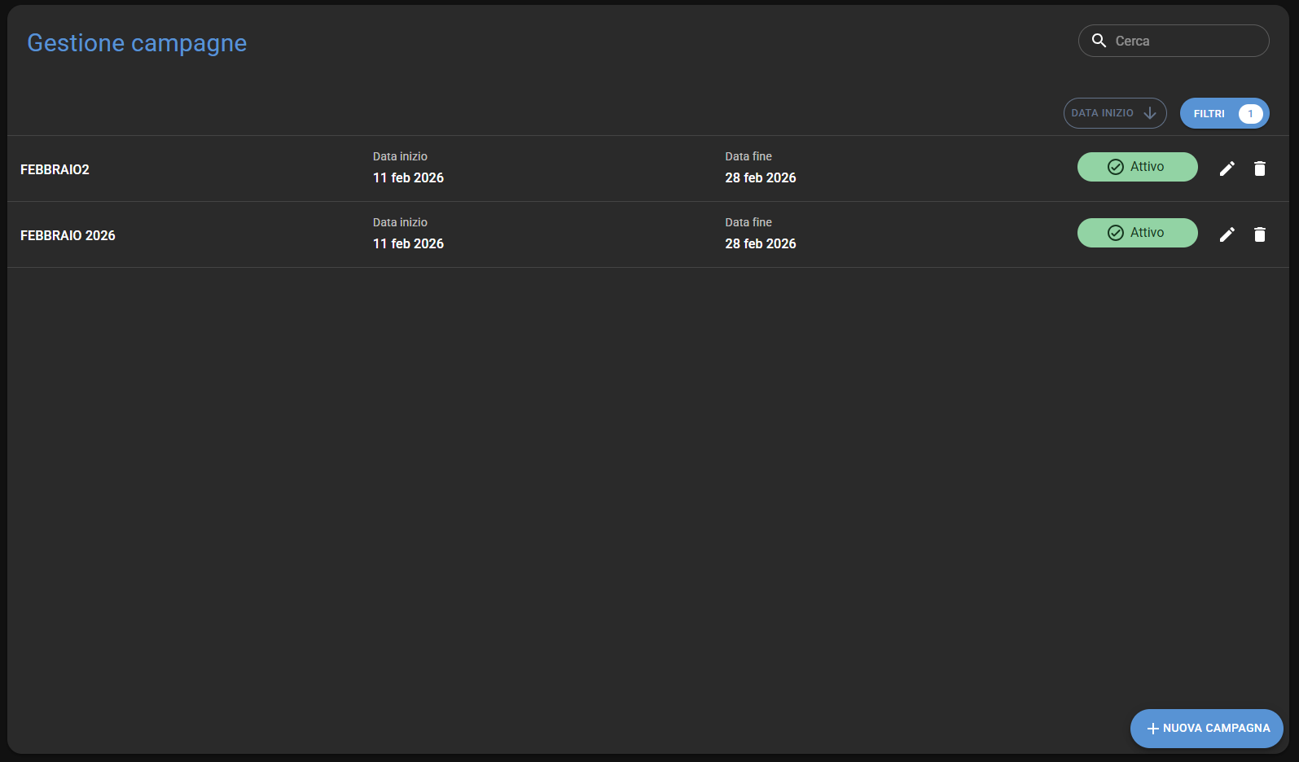Image resolution: width=1299 pixels, height=762 pixels.
Task: Edit the FEBBRAIO2 campaign with pencil icon
Action: pos(1227,169)
